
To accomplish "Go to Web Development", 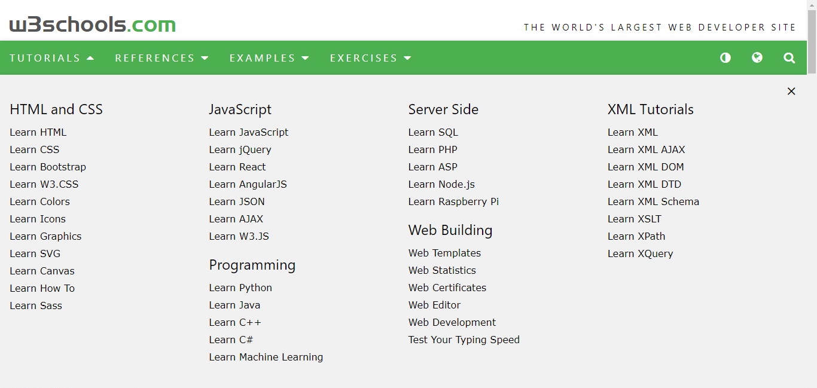I will coord(452,322).
